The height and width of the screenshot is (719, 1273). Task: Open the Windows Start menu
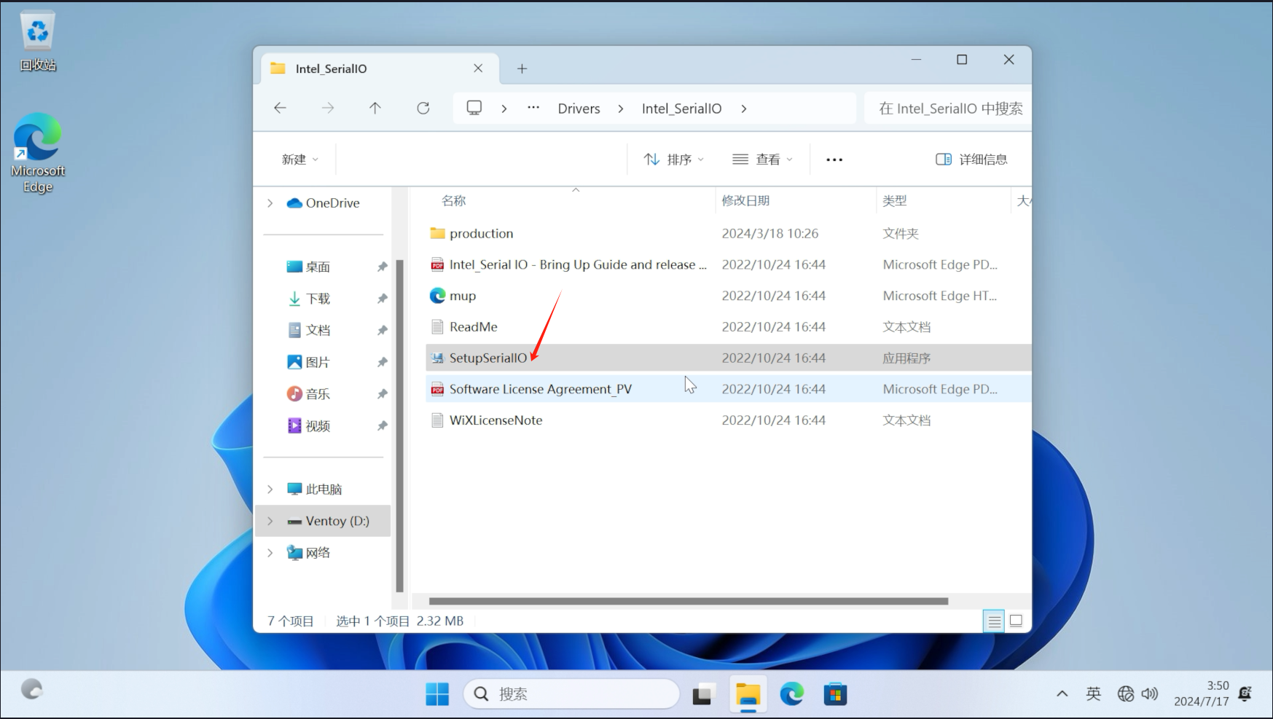[437, 694]
